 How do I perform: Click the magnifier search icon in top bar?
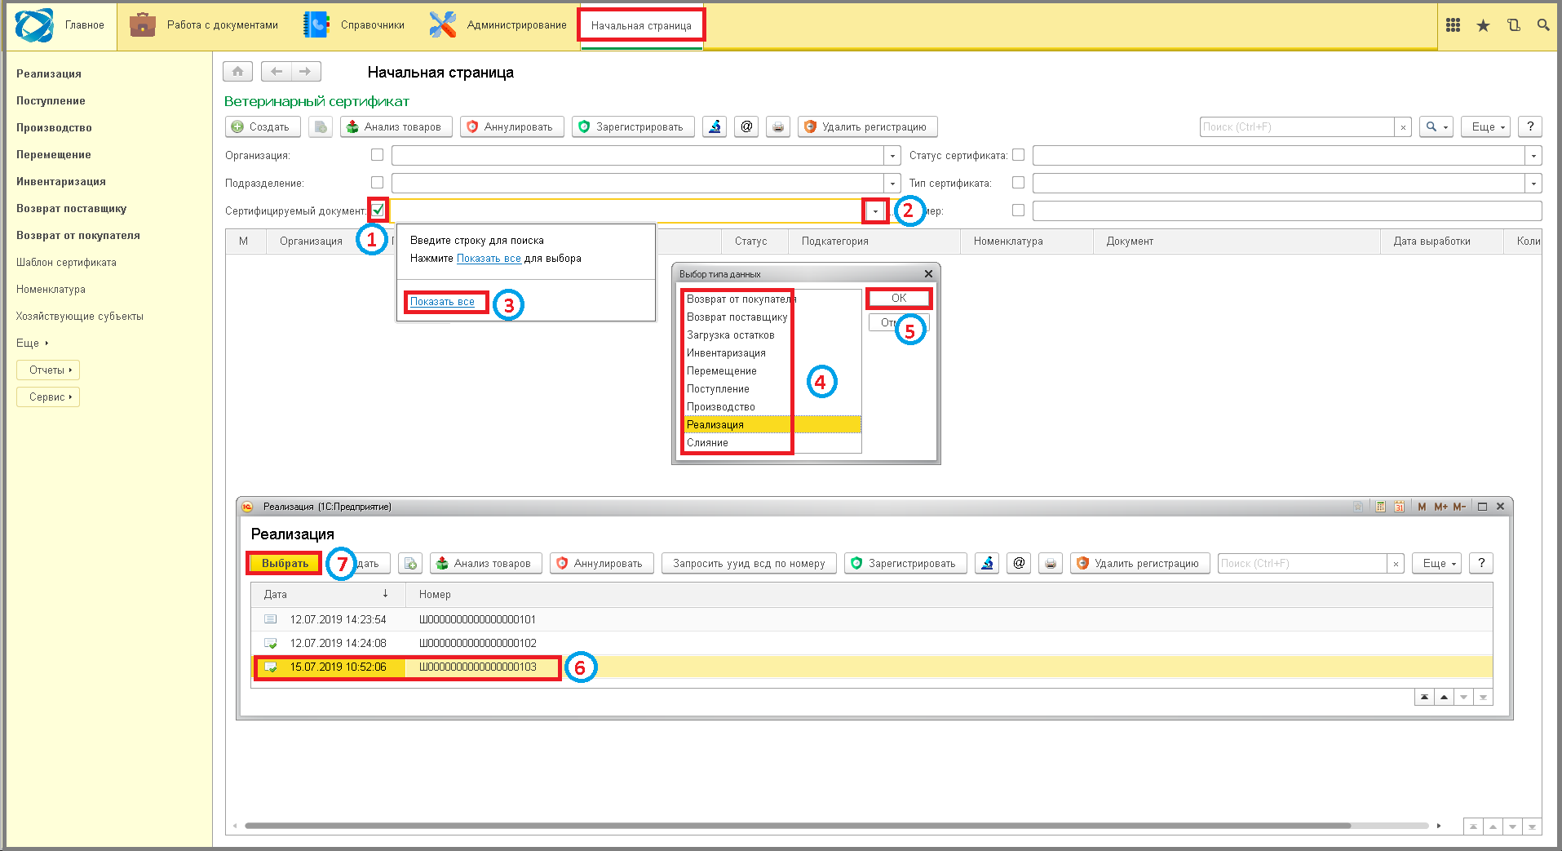pos(1543,25)
